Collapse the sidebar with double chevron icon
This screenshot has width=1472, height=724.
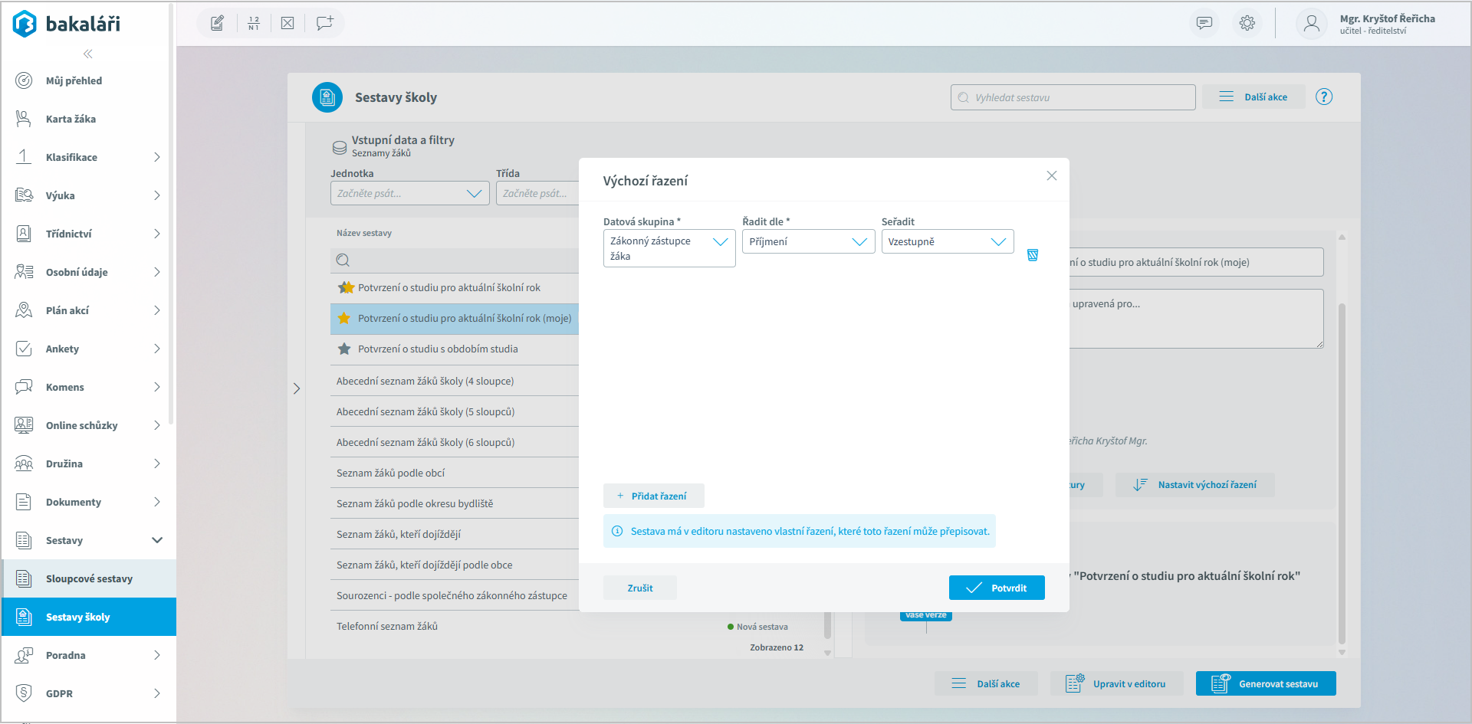click(x=88, y=54)
